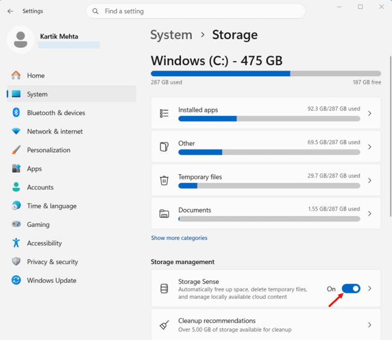Image resolution: width=392 pixels, height=340 pixels.
Task: Click the Gaming controller icon
Action: point(16,224)
